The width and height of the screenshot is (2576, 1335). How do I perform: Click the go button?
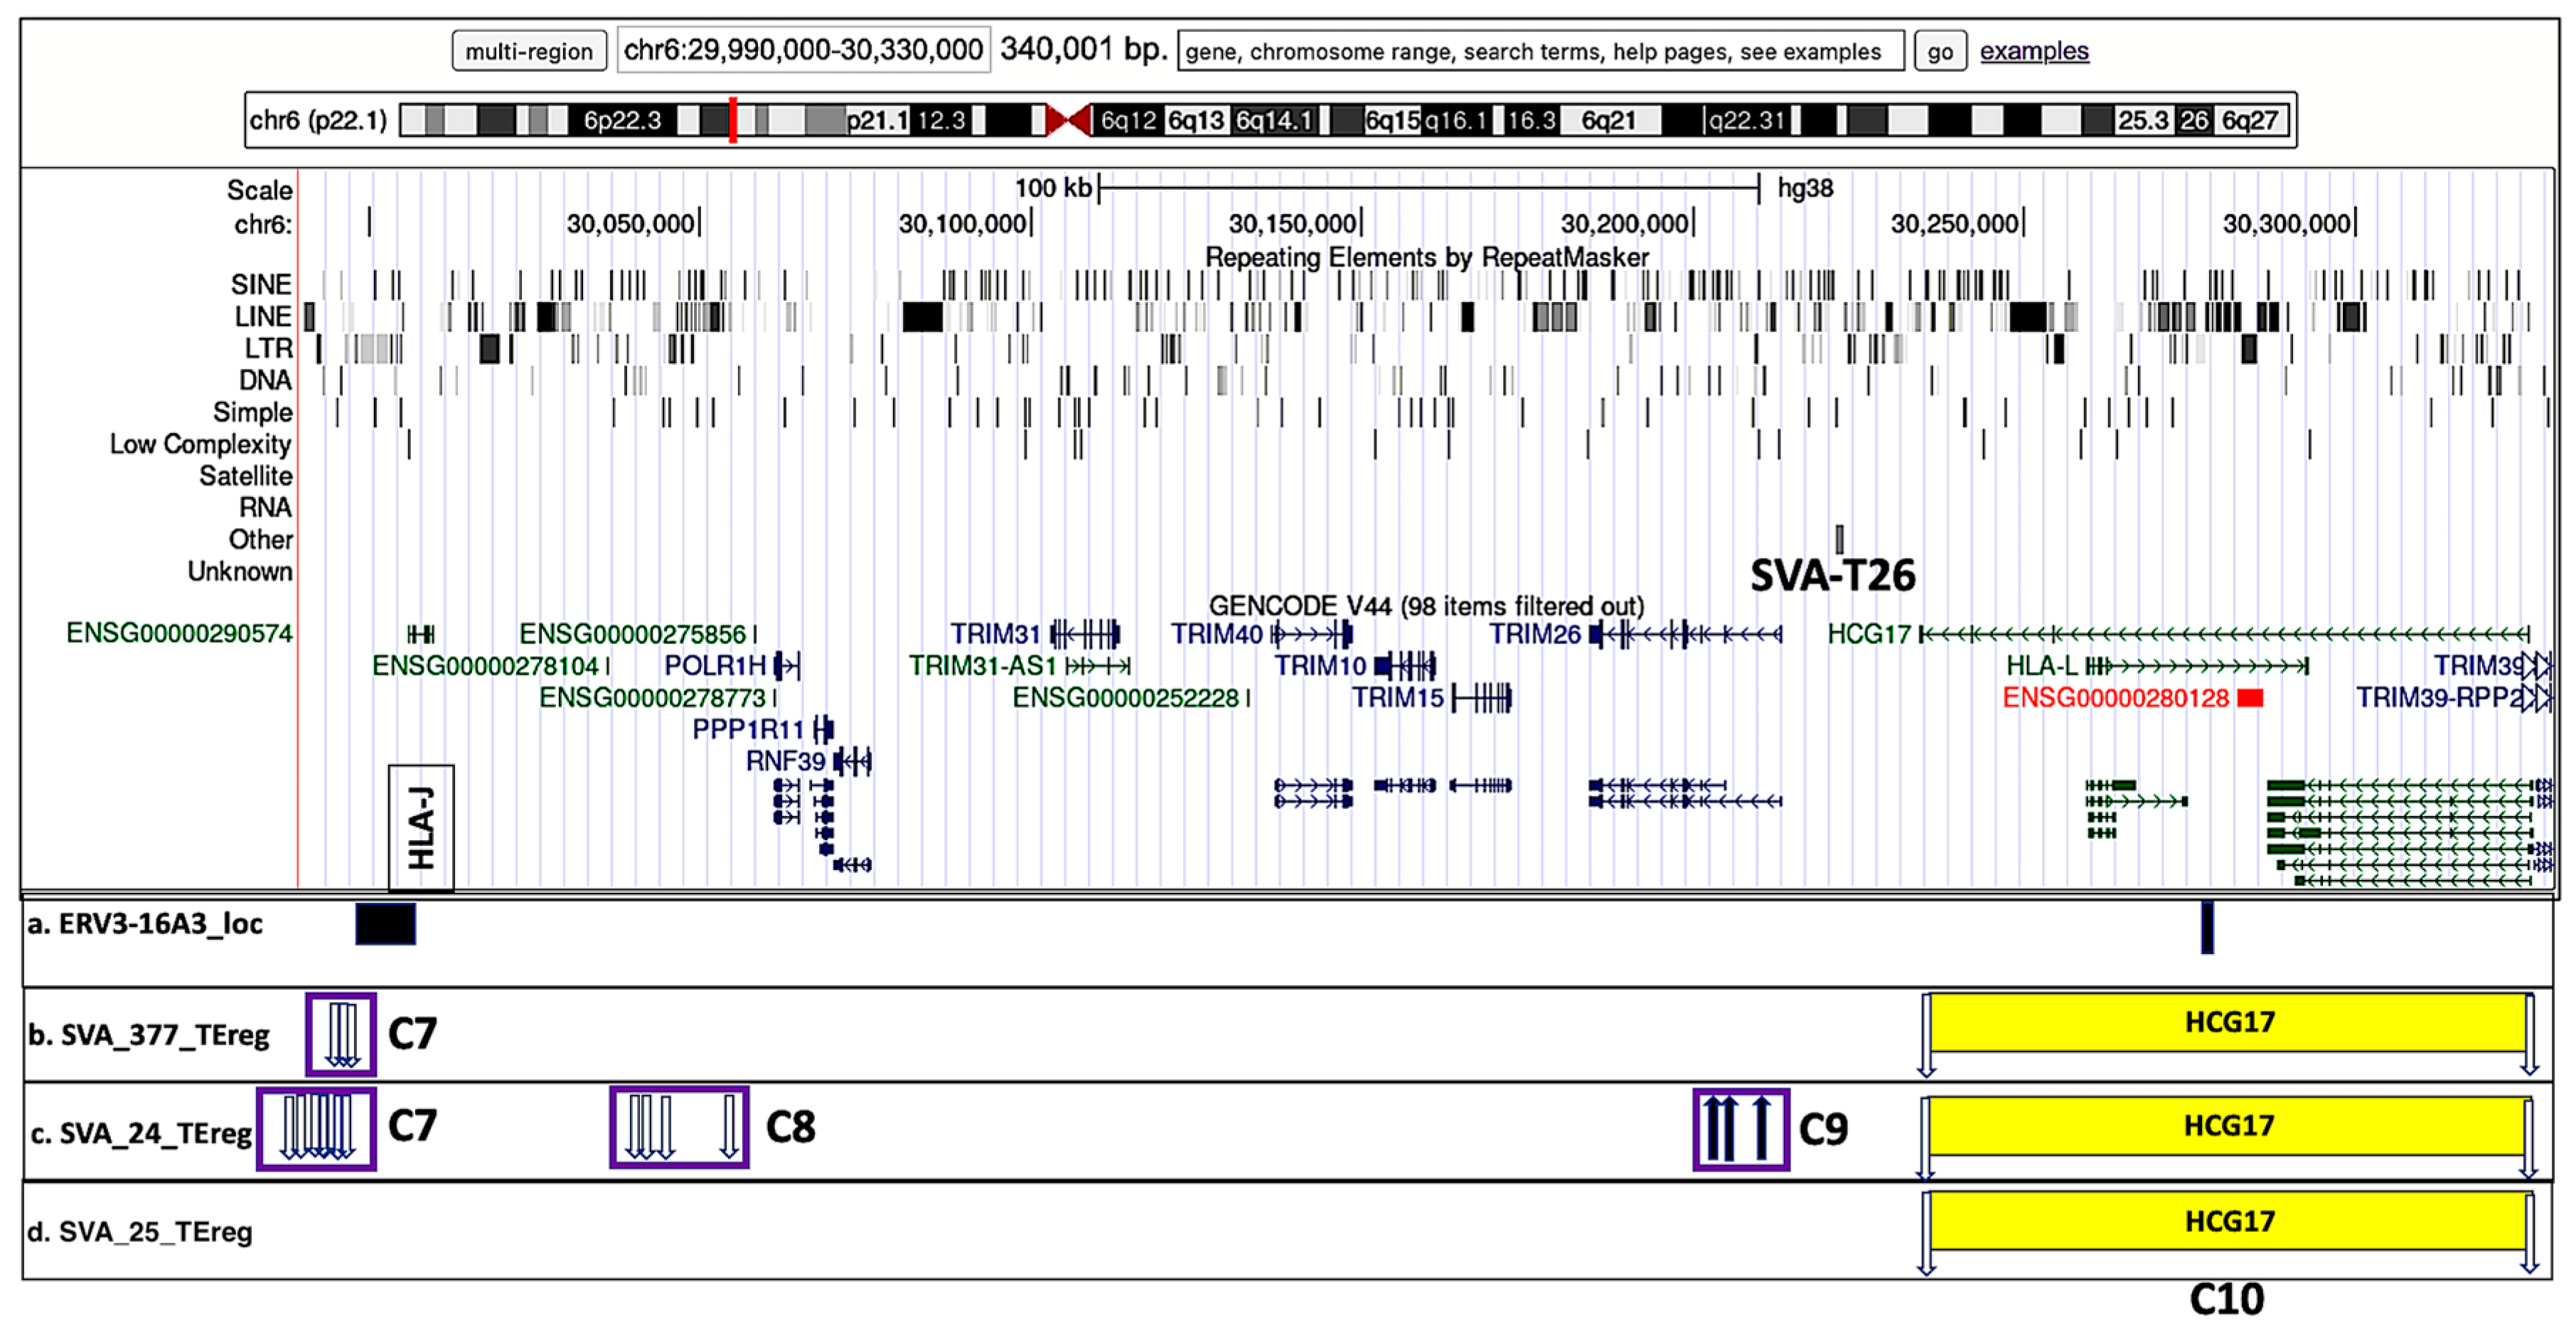tap(1939, 51)
